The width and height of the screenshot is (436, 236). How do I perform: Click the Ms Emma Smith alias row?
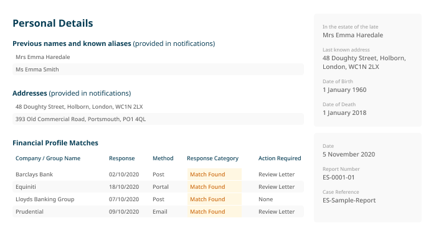pyautogui.click(x=158, y=70)
